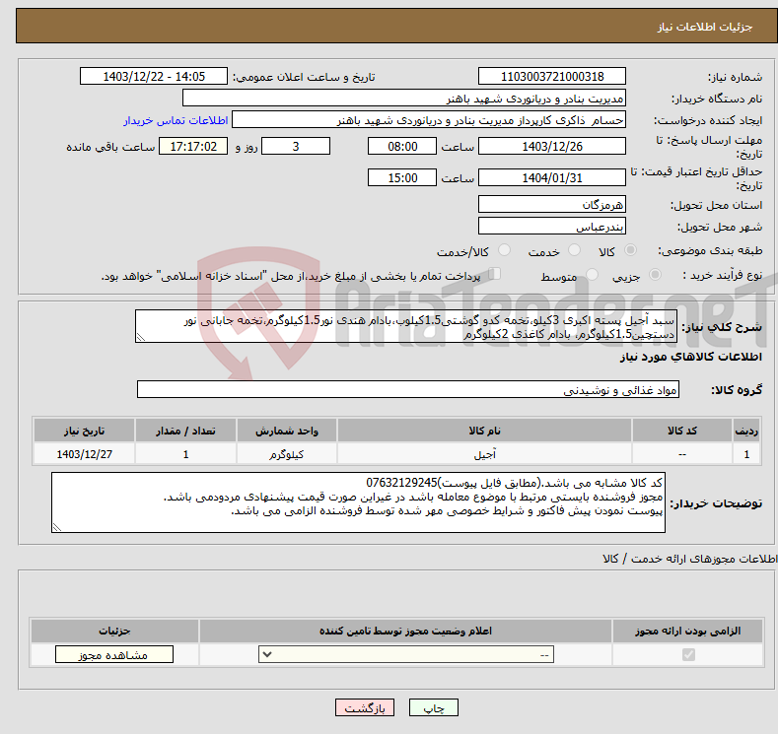Click the resize handle of description textarea

(x=140, y=338)
